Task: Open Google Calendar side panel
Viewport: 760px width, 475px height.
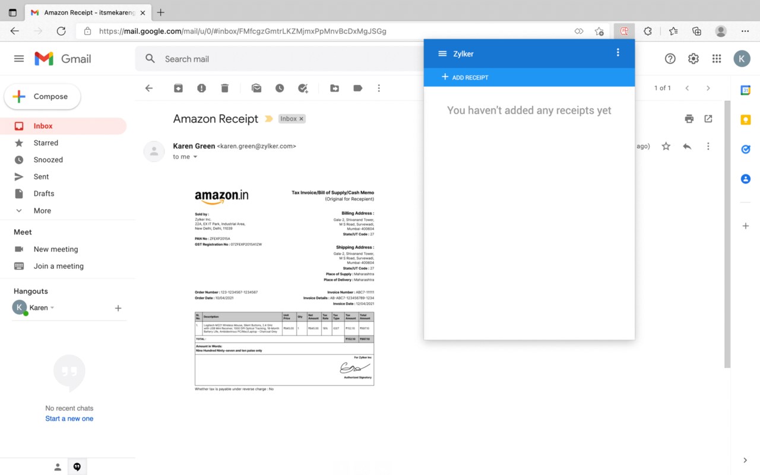Action: coord(746,90)
